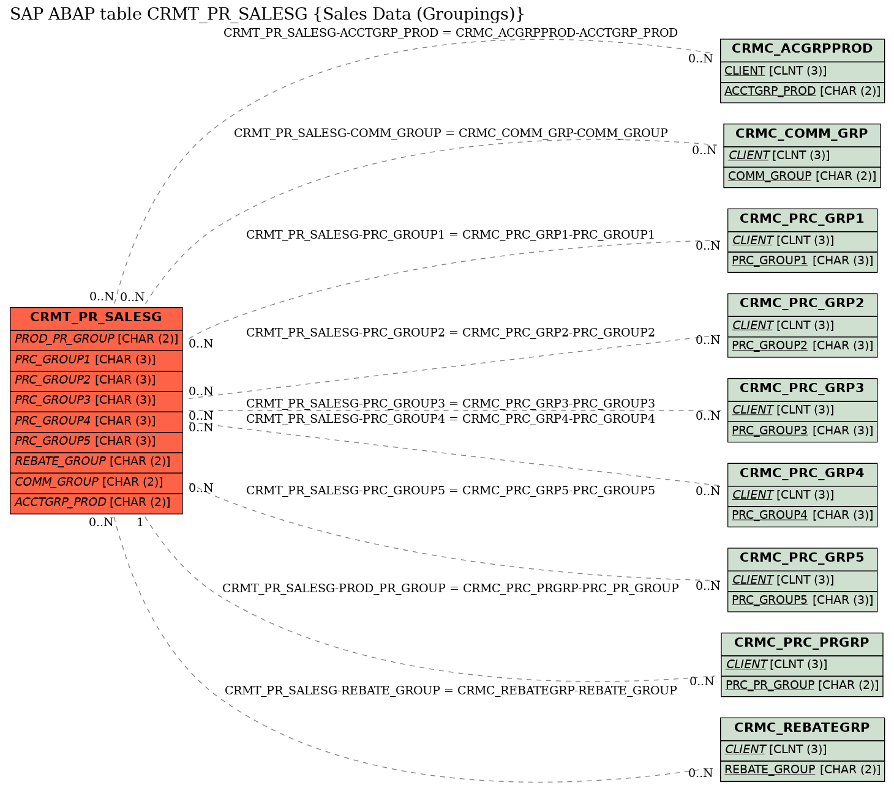
Task: Click CLIENT field in CRMC_ACGRPPROD table
Action: 802,72
